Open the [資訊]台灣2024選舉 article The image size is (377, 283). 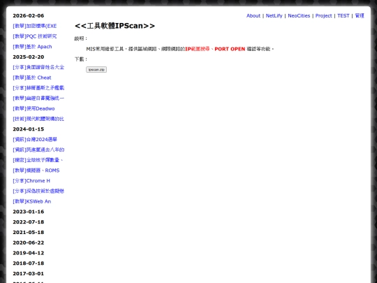coord(35,140)
